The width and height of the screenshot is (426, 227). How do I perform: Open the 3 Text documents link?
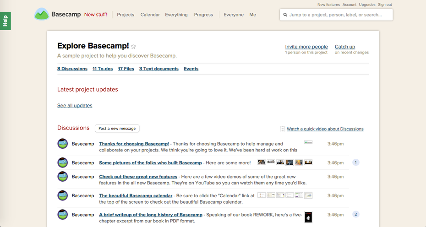[x=159, y=69]
